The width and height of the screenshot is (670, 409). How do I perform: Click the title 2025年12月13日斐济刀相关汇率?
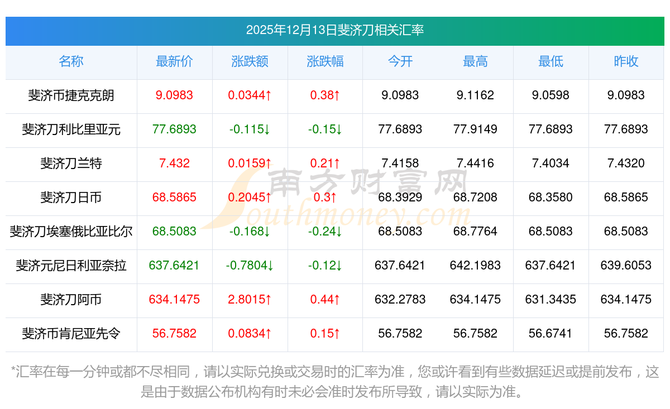(x=335, y=30)
